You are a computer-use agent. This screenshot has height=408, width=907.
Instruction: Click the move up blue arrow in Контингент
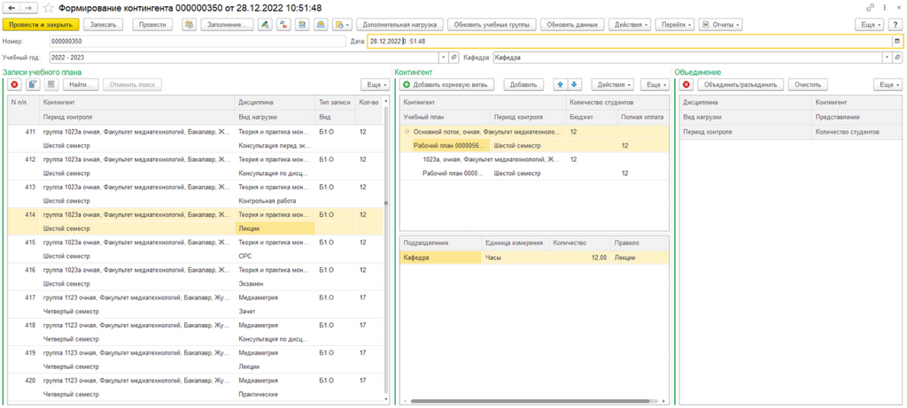click(x=560, y=85)
